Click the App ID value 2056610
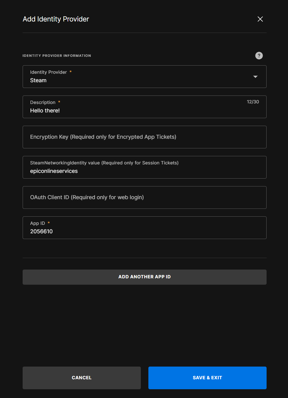 pyautogui.click(x=41, y=231)
